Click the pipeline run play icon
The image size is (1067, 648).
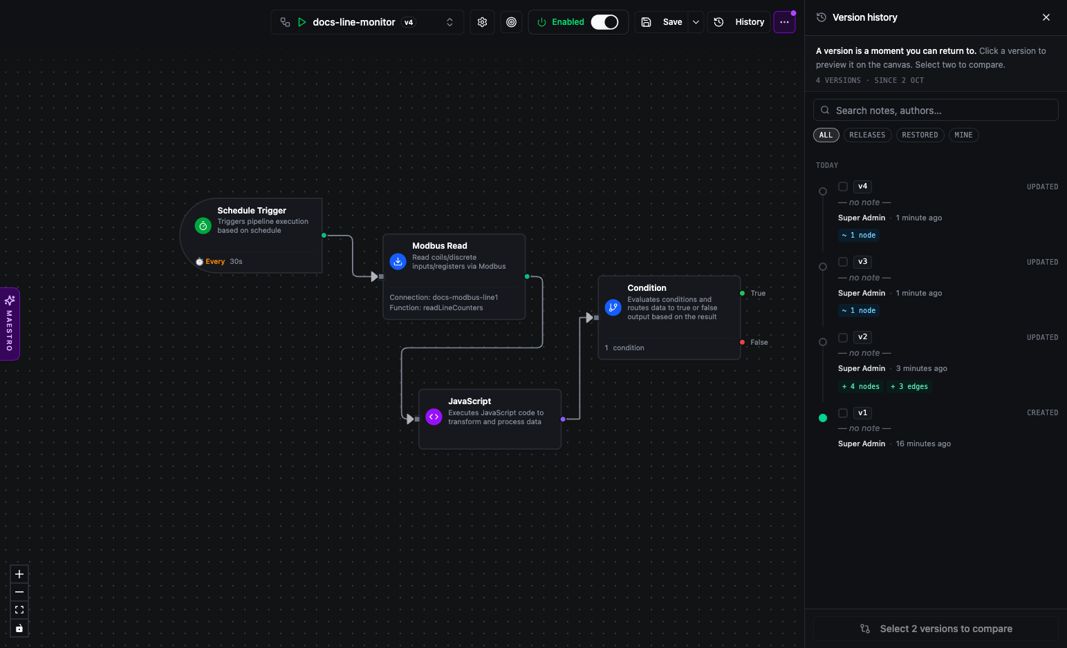tap(302, 22)
